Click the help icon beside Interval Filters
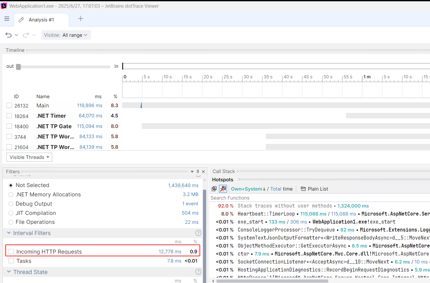The image size is (430, 283). (198, 233)
